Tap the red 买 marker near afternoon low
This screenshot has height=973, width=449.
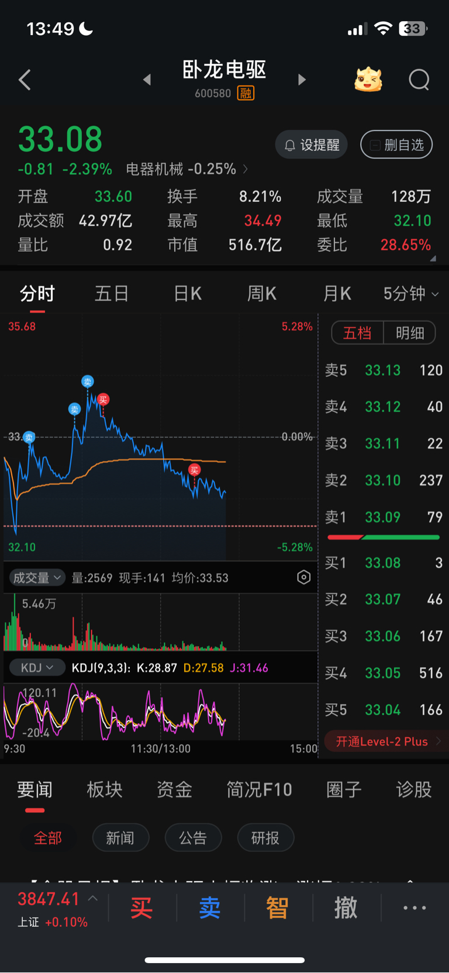195,470
